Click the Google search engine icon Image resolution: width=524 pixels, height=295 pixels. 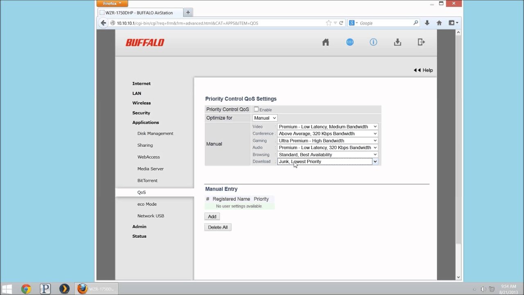(x=352, y=23)
